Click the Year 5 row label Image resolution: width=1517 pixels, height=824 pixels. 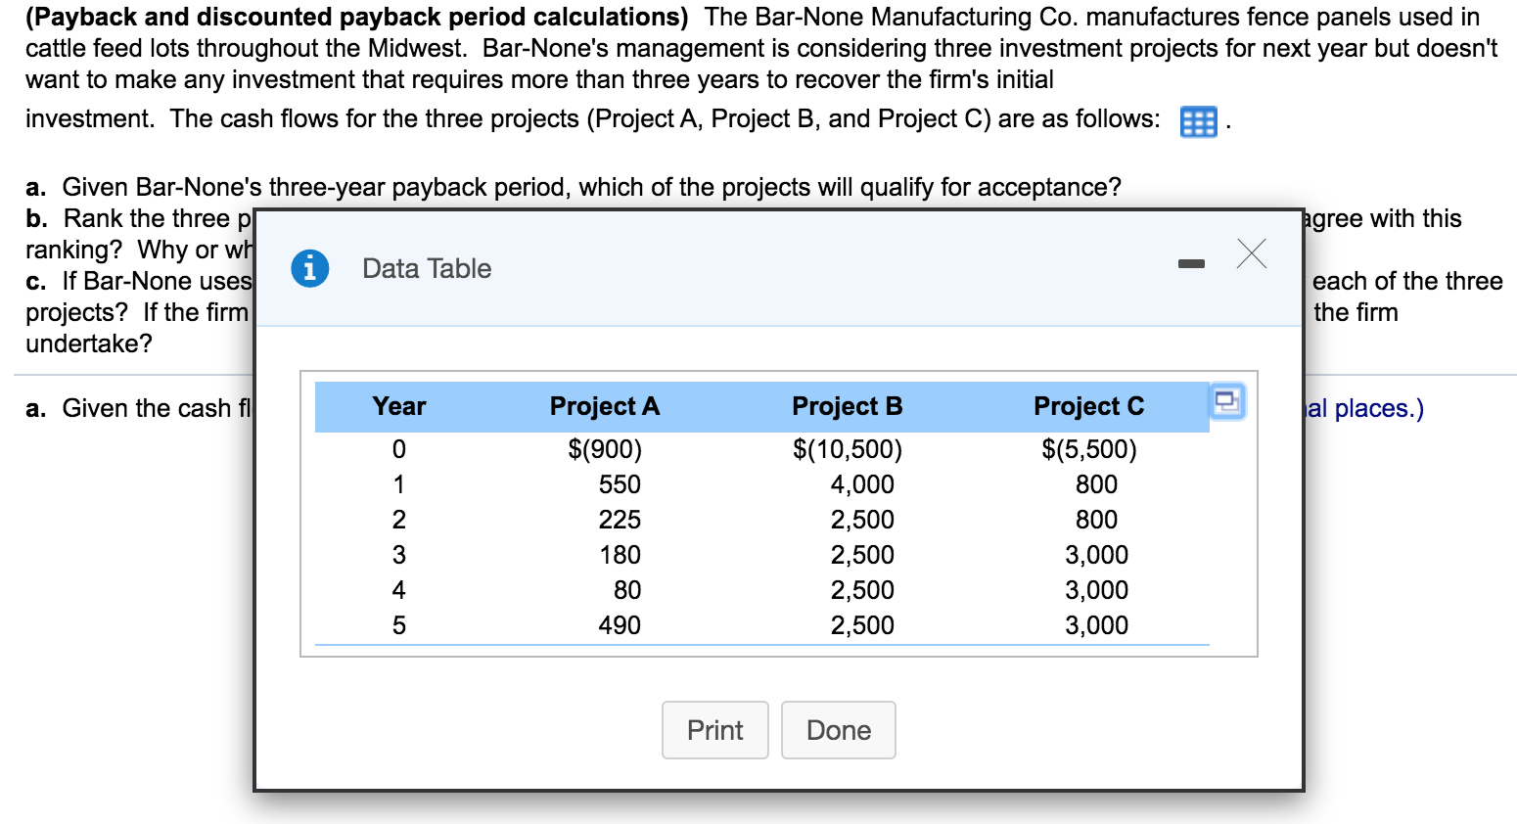[399, 625]
